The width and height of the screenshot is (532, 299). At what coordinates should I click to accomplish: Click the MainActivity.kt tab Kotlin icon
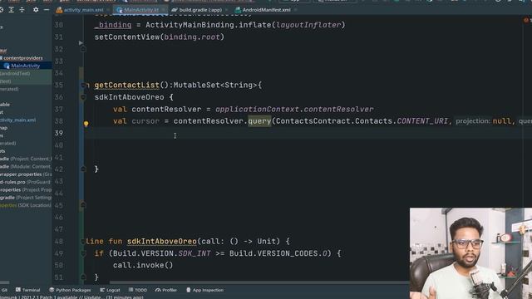120,10
